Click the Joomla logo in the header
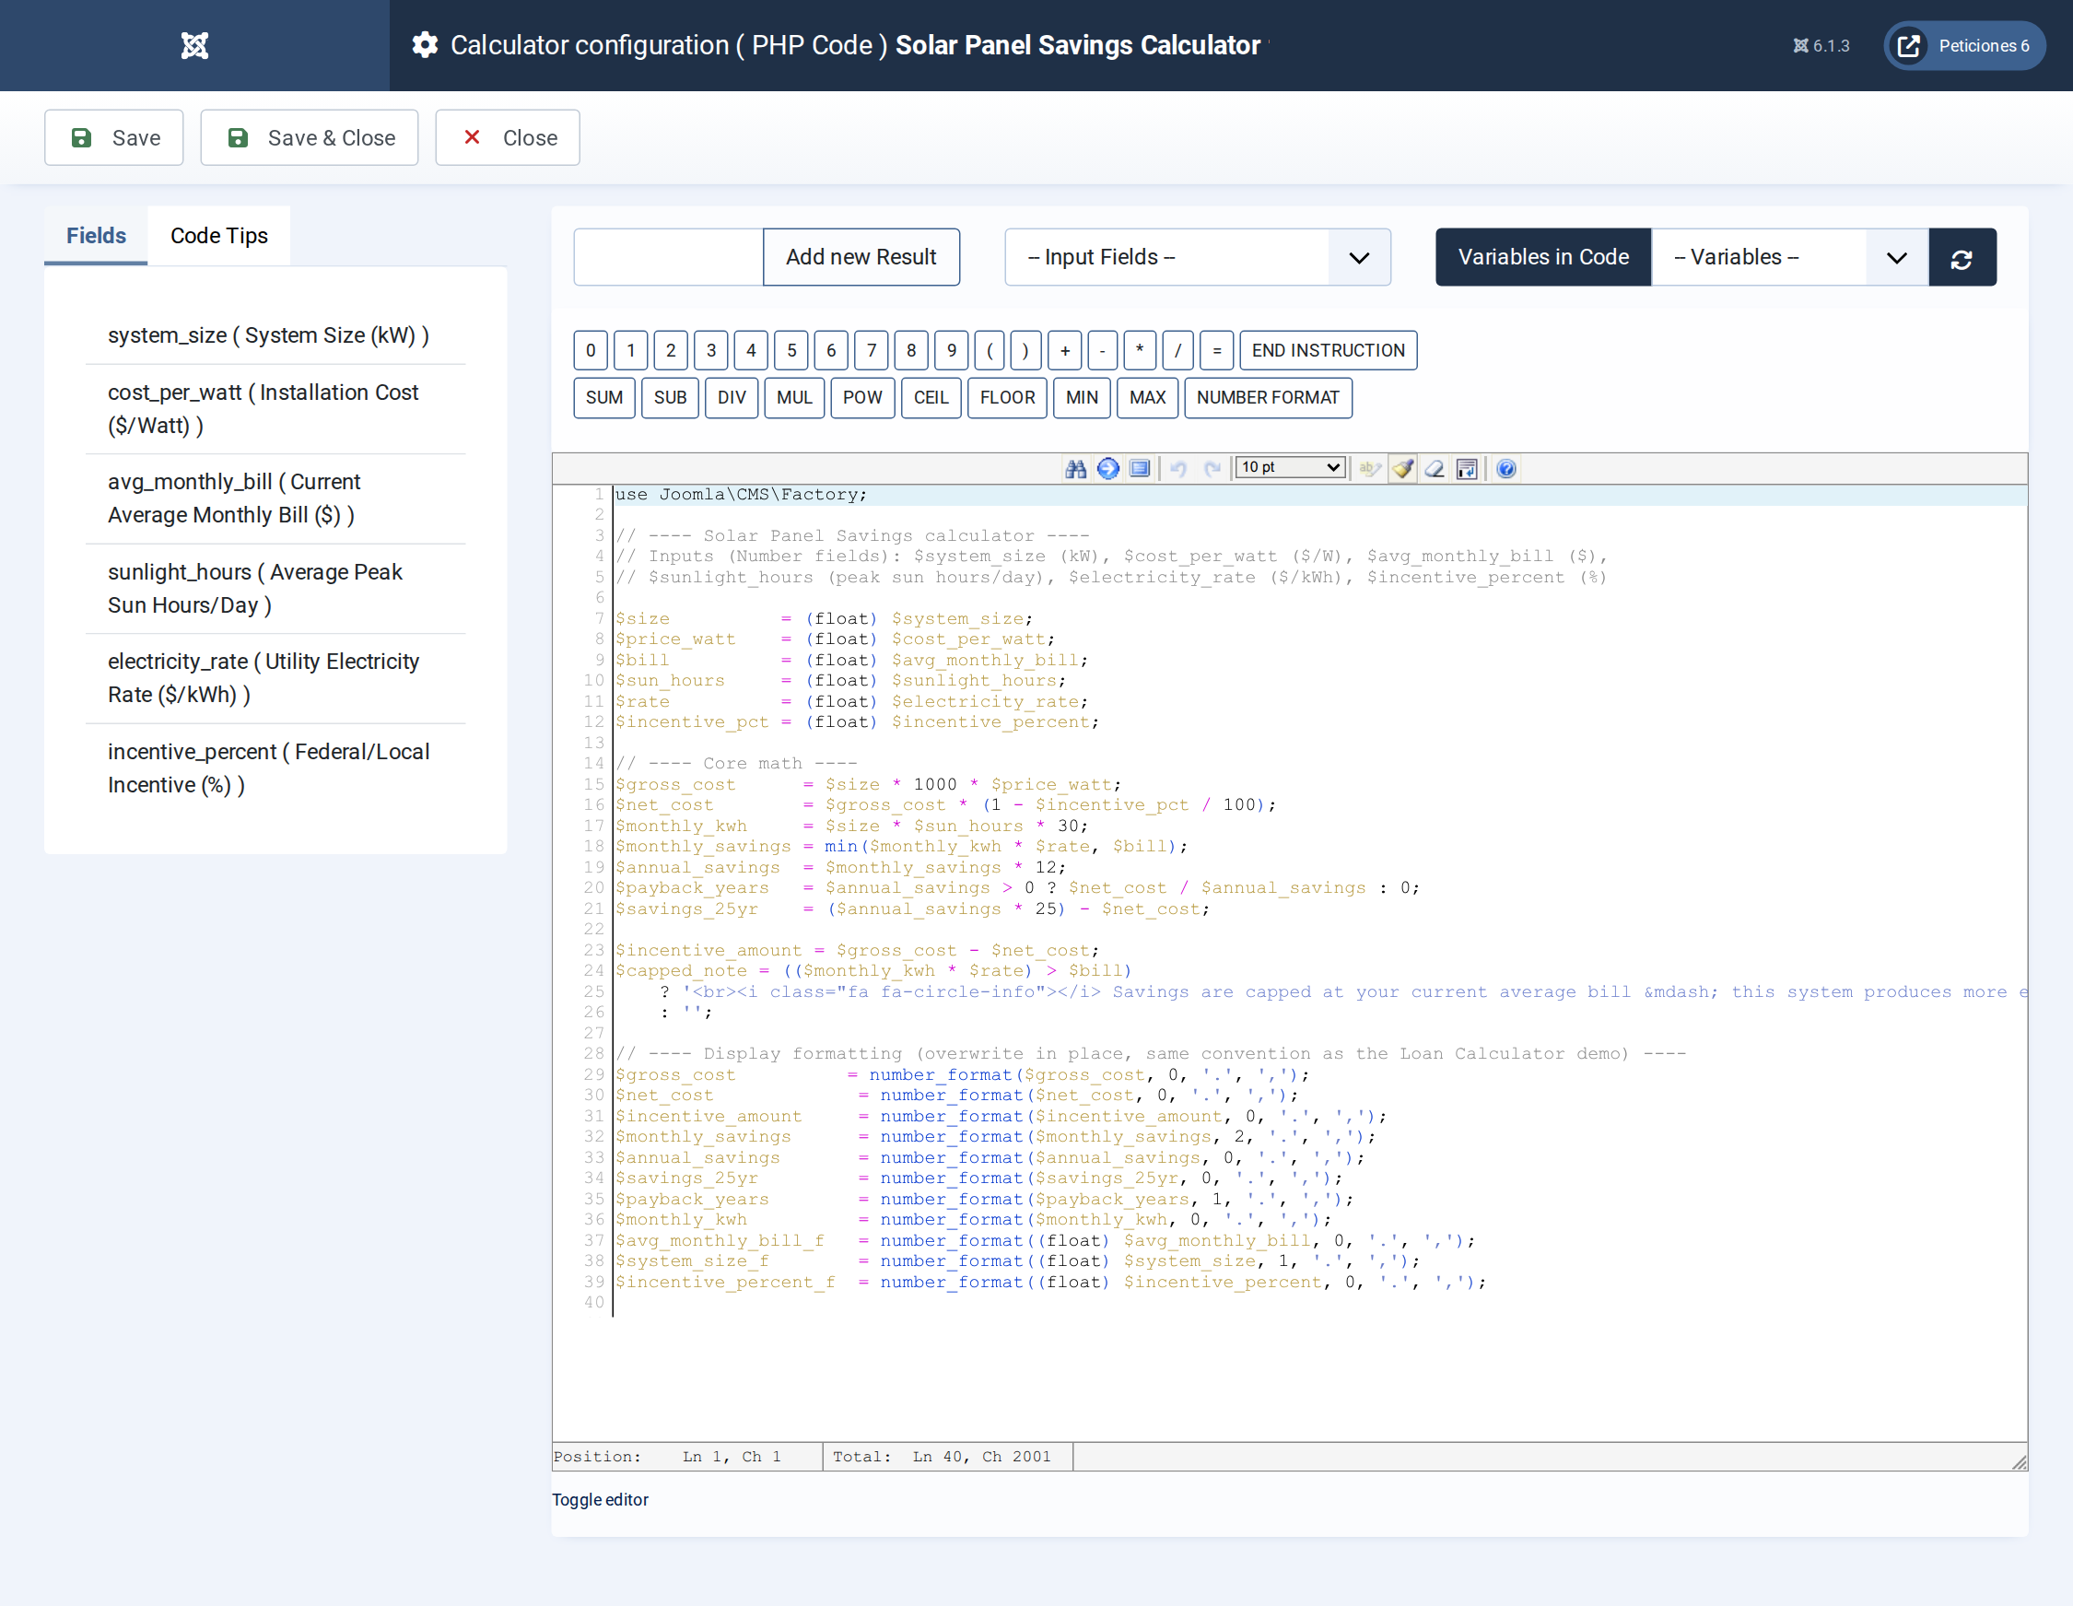The width and height of the screenshot is (2073, 1606). [x=194, y=45]
